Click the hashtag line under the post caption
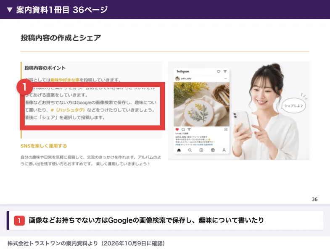330x252 pixels. pyautogui.click(x=194, y=145)
